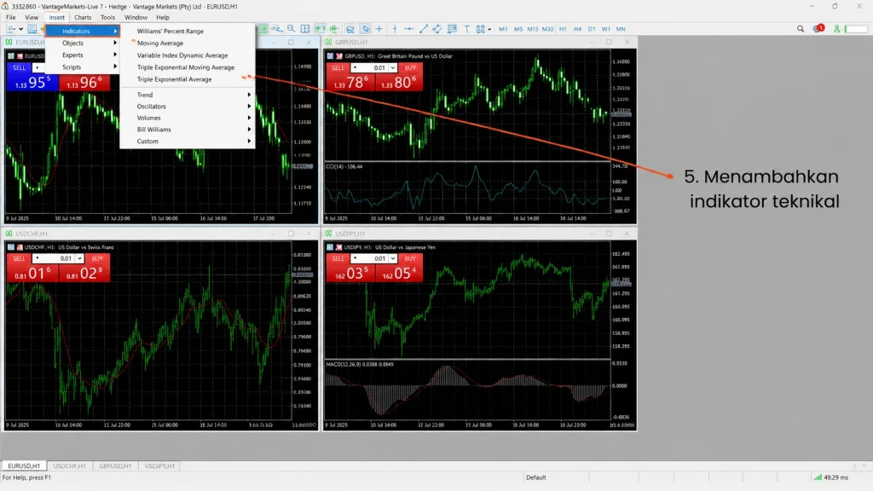Switch to the USDJPY,H1 bottom tab
This screenshot has height=491, width=873.
(159, 466)
